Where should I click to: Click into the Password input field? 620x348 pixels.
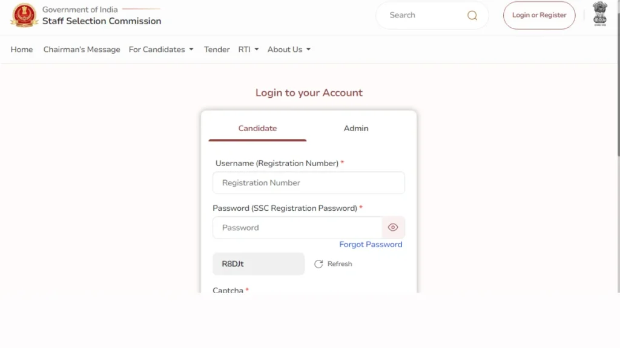click(x=297, y=228)
